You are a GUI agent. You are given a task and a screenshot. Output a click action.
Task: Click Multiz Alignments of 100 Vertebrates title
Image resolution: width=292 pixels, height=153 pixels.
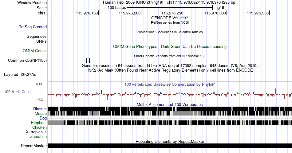(x=170, y=104)
